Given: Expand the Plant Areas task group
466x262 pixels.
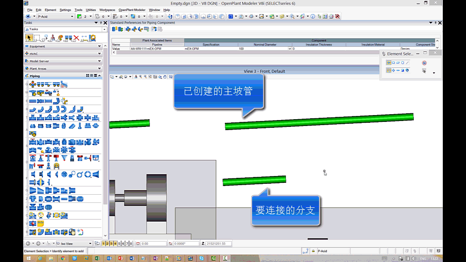Looking at the screenshot, I should (63, 69).
